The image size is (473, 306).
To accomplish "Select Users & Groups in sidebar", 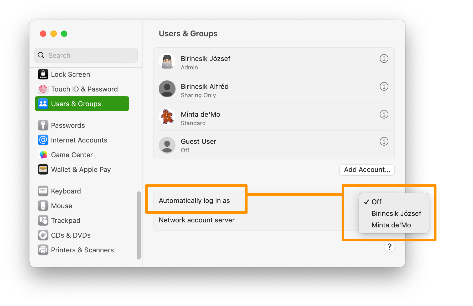I will coord(82,104).
